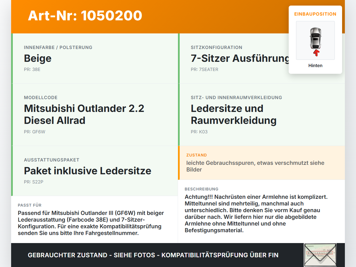The image size is (356, 267).
Task: Click the PR: GF6W code
Action: [x=34, y=132]
